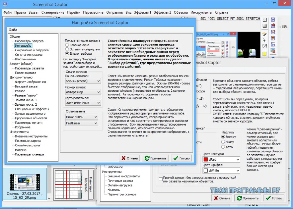The height and width of the screenshot is (209, 293).
Task: Click Отмена in front settings dialog
Action: click(x=129, y=158)
